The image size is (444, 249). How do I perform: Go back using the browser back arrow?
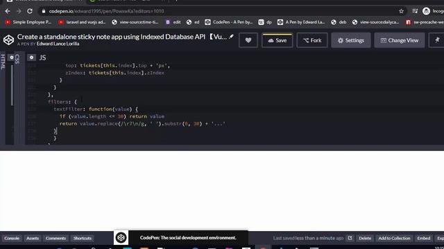click(8, 11)
